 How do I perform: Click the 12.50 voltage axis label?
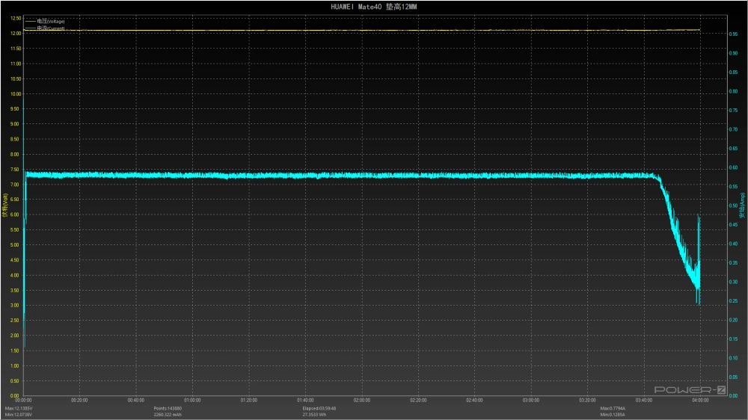(x=16, y=18)
